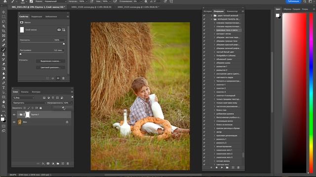Viewport: 316px width, 177px height.
Task: Toggle checkmark for 'сочная зелень' action
Action: coord(204,161)
